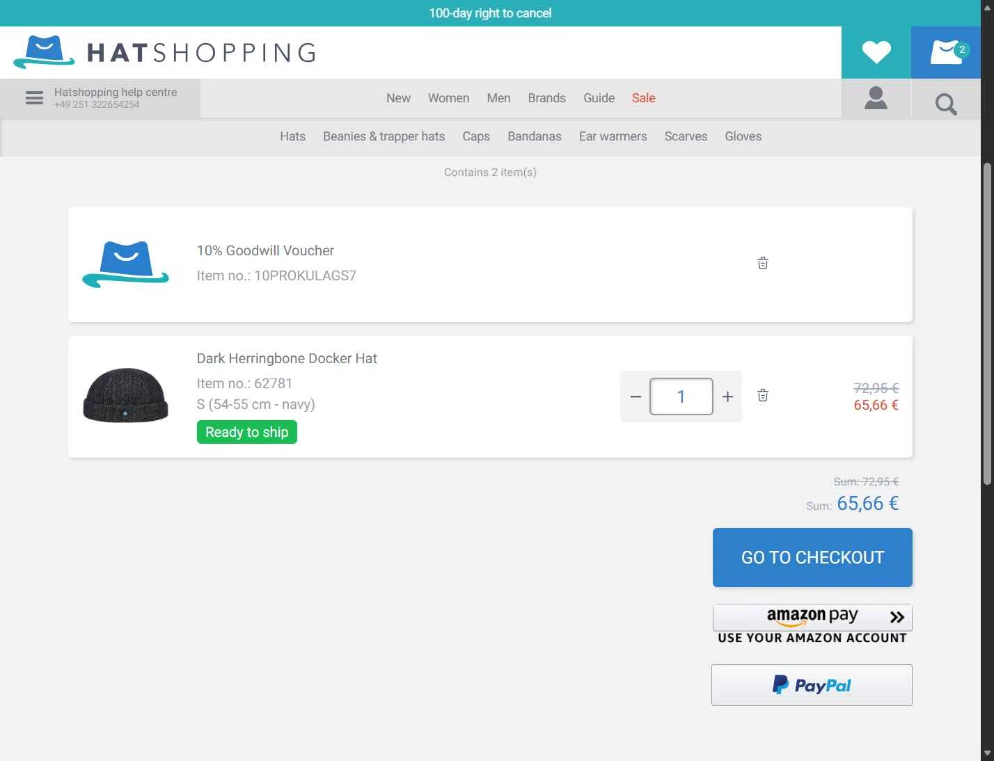
Task: Open the Men menu item
Action: pyautogui.click(x=498, y=98)
